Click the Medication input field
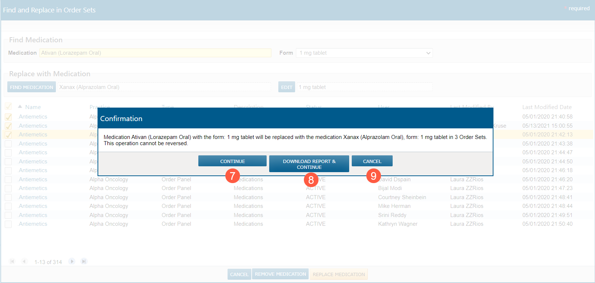The height and width of the screenshot is (283, 595). [x=155, y=53]
